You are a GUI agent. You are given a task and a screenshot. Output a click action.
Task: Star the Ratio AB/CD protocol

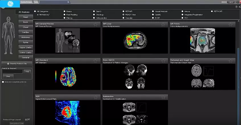[163, 61]
